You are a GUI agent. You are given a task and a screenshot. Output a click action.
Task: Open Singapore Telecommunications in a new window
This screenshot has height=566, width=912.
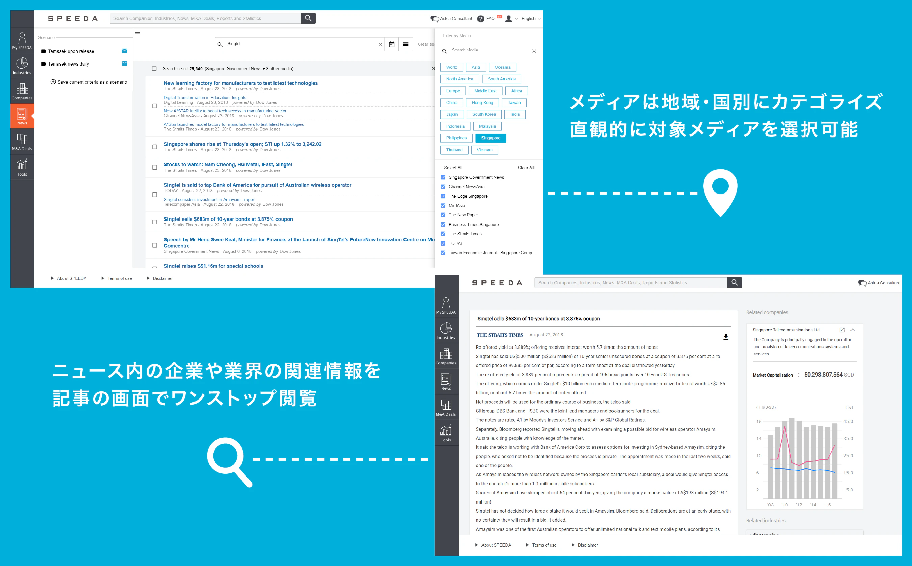842,330
